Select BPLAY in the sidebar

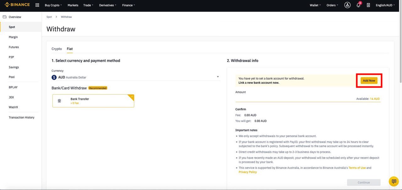click(x=21, y=87)
